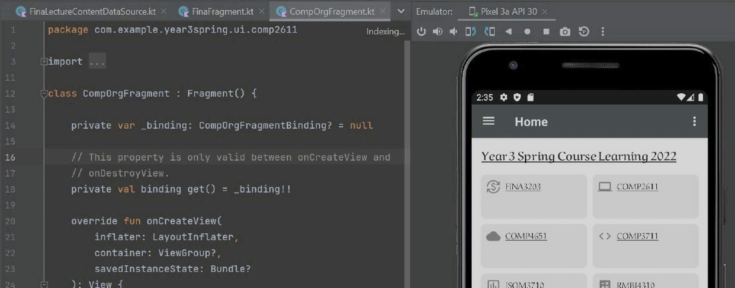
Task: Close the FinaLectureContentDataSource.kt tab
Action: pyautogui.click(x=163, y=11)
